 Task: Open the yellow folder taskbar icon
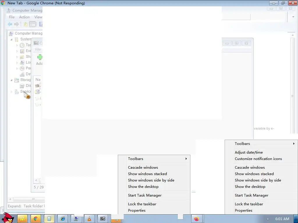click(x=22, y=219)
